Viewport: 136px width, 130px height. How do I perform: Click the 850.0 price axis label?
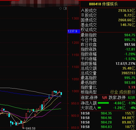(75, 128)
